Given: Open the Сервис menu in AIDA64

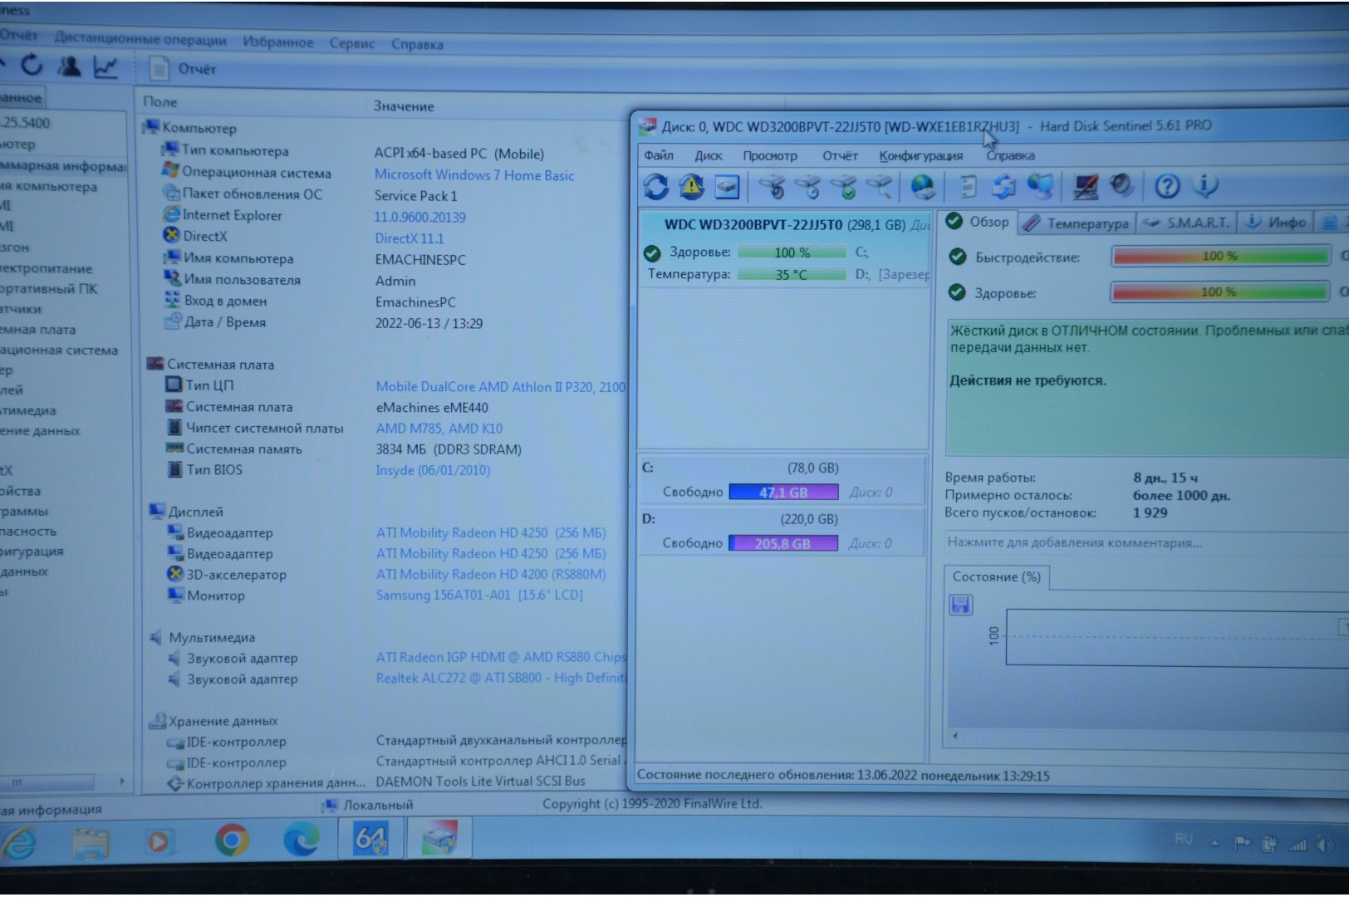Looking at the screenshot, I should pos(351,43).
